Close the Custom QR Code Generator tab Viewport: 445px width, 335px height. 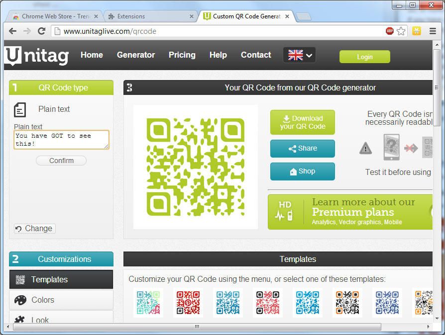287,16
